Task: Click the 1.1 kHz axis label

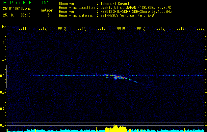Action: coord(3,43)
